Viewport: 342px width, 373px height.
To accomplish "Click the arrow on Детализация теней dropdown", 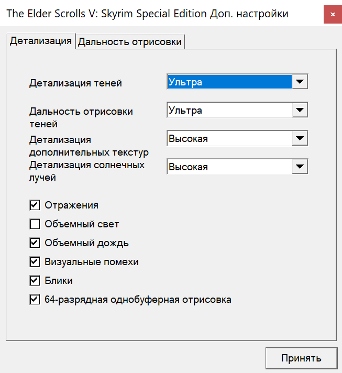I will tap(300, 82).
